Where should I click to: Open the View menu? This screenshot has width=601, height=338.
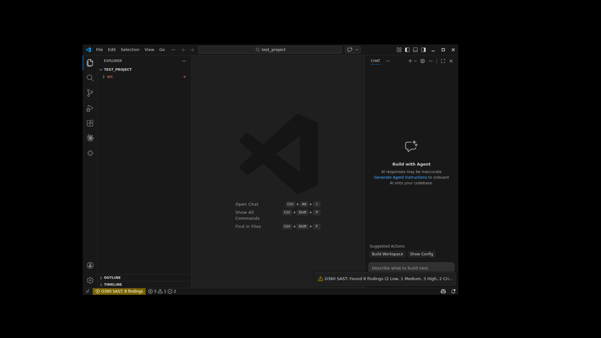149,50
